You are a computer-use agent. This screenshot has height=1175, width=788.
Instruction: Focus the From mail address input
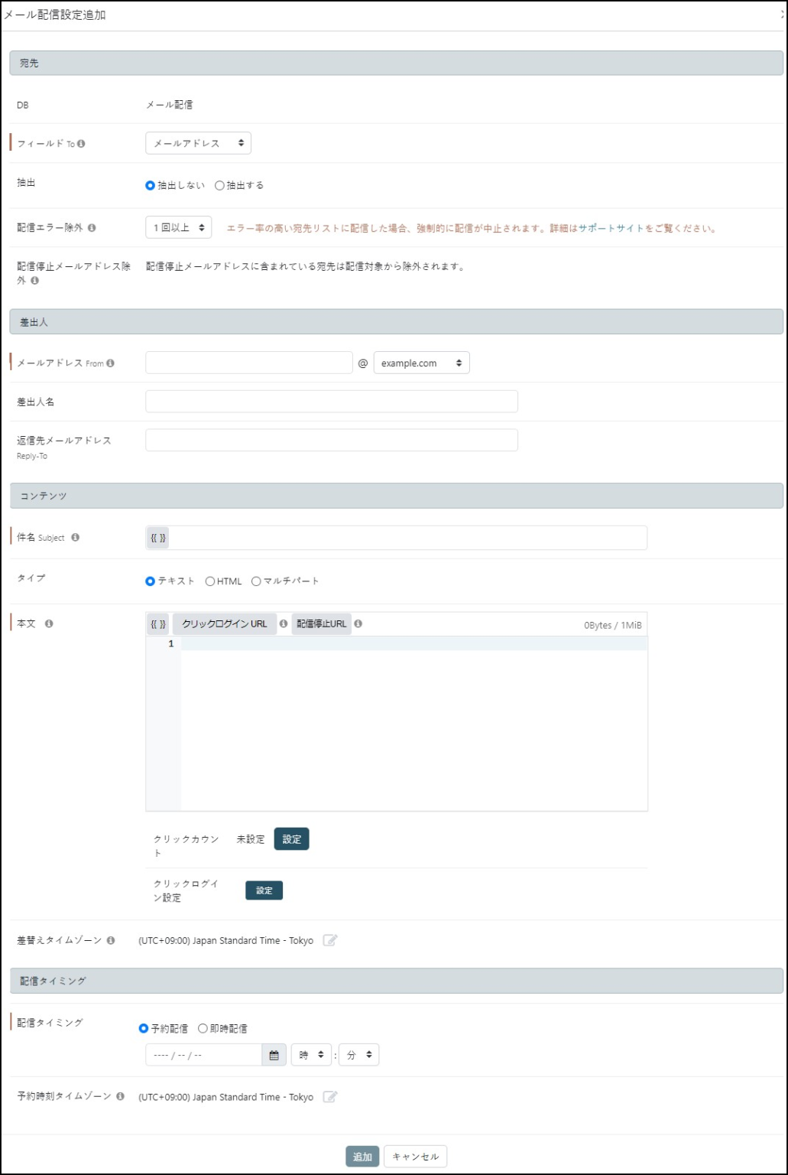[x=249, y=363]
